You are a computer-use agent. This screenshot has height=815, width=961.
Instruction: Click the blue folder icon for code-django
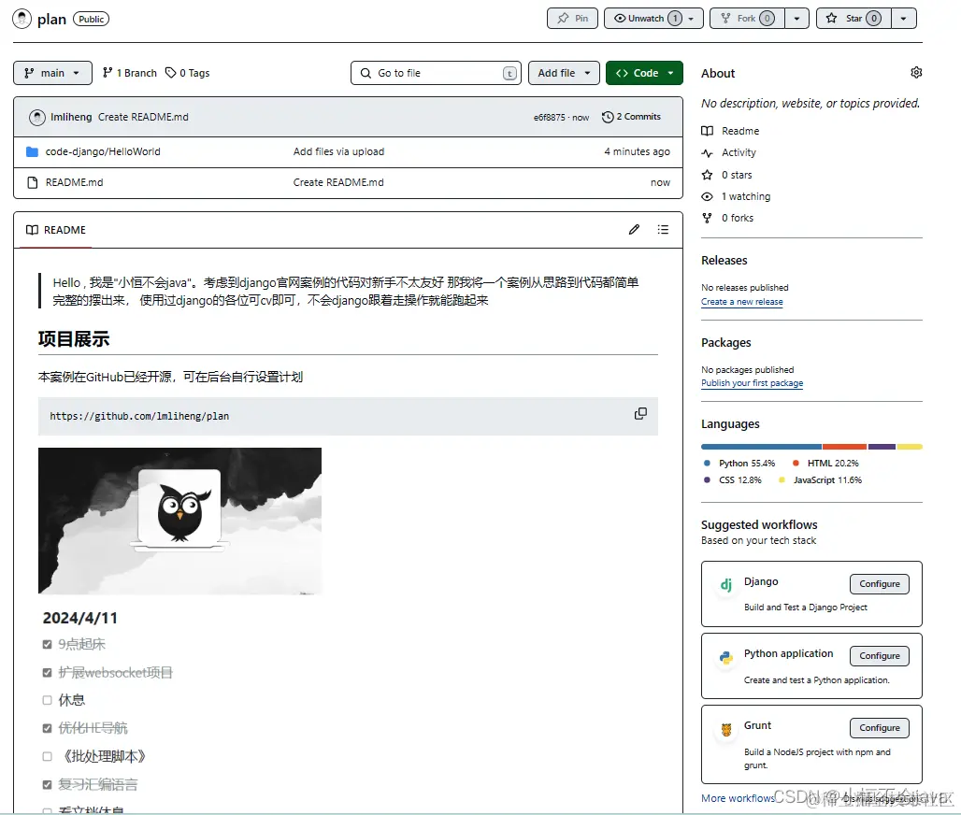33,151
